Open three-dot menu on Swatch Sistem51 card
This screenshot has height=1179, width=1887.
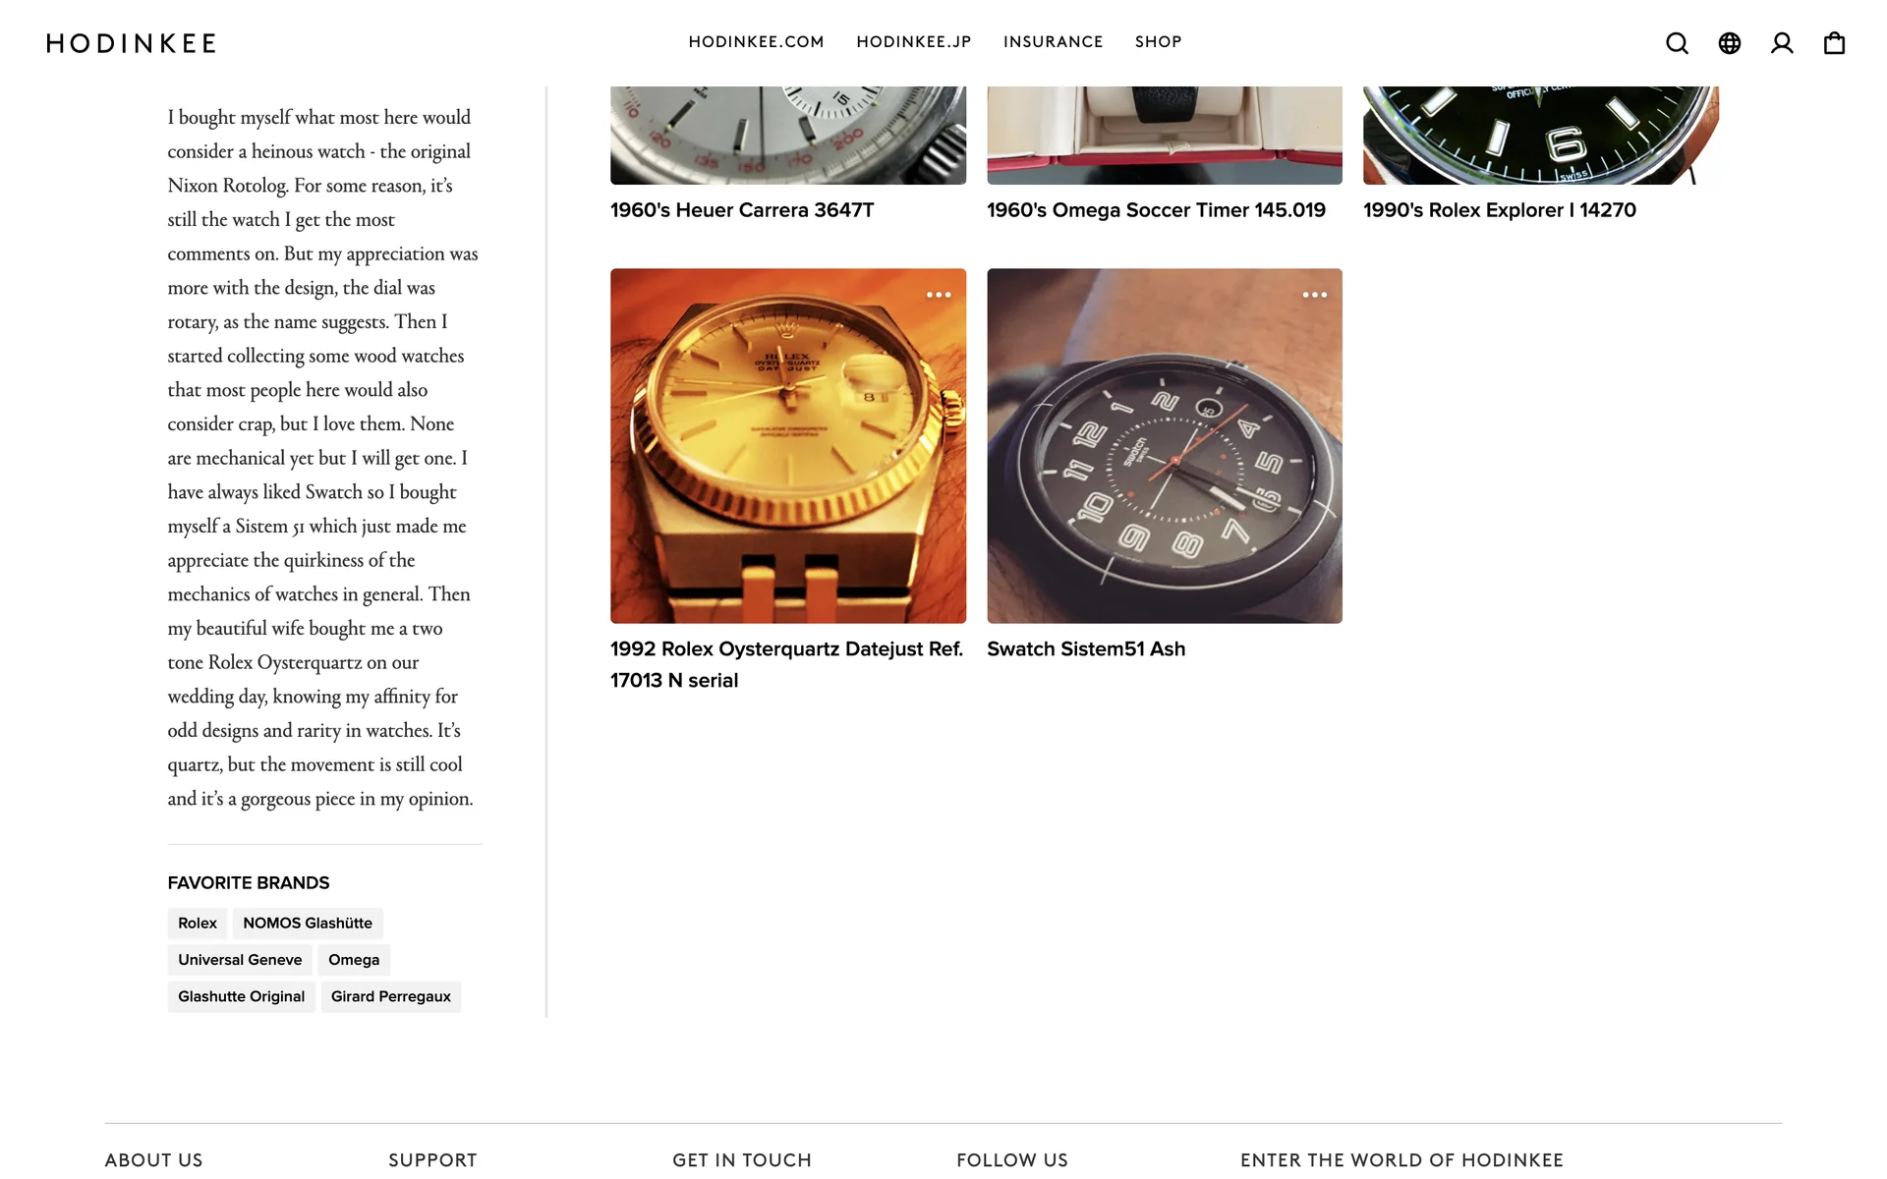pos(1315,295)
